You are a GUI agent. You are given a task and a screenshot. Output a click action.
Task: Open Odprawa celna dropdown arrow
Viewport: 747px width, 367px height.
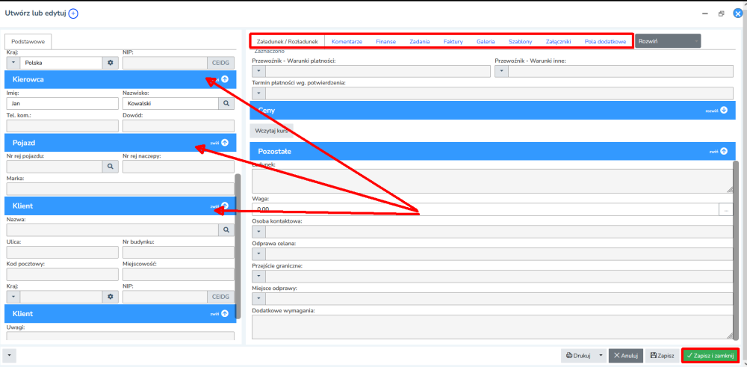coord(258,254)
